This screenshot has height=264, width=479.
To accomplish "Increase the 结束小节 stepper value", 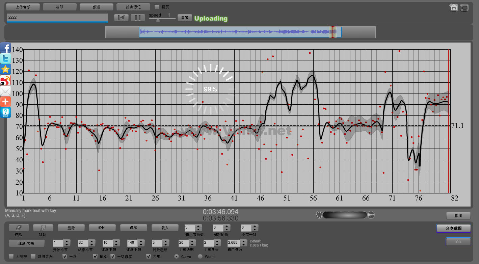I will tap(91, 241).
